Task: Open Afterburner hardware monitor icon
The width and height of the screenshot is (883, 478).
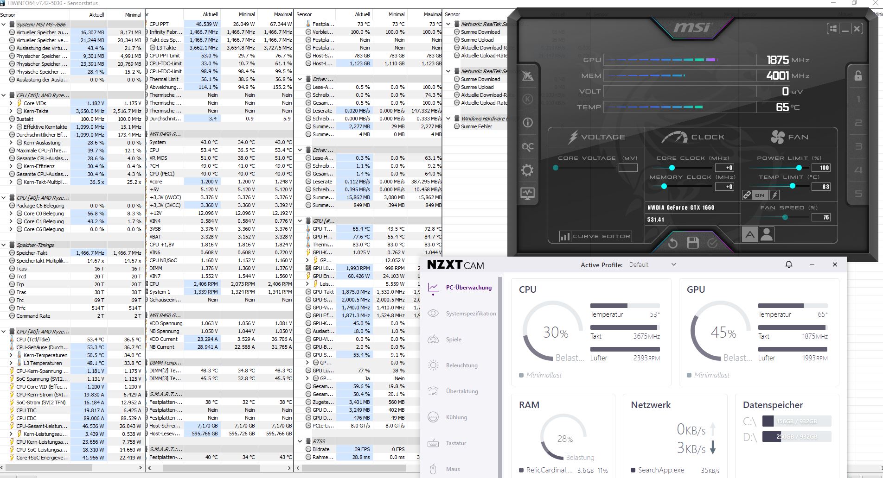Action: click(x=528, y=194)
